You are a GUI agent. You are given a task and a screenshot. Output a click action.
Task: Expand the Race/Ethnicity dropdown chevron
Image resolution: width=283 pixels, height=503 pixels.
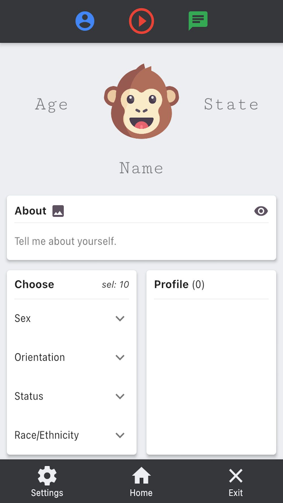120,435
